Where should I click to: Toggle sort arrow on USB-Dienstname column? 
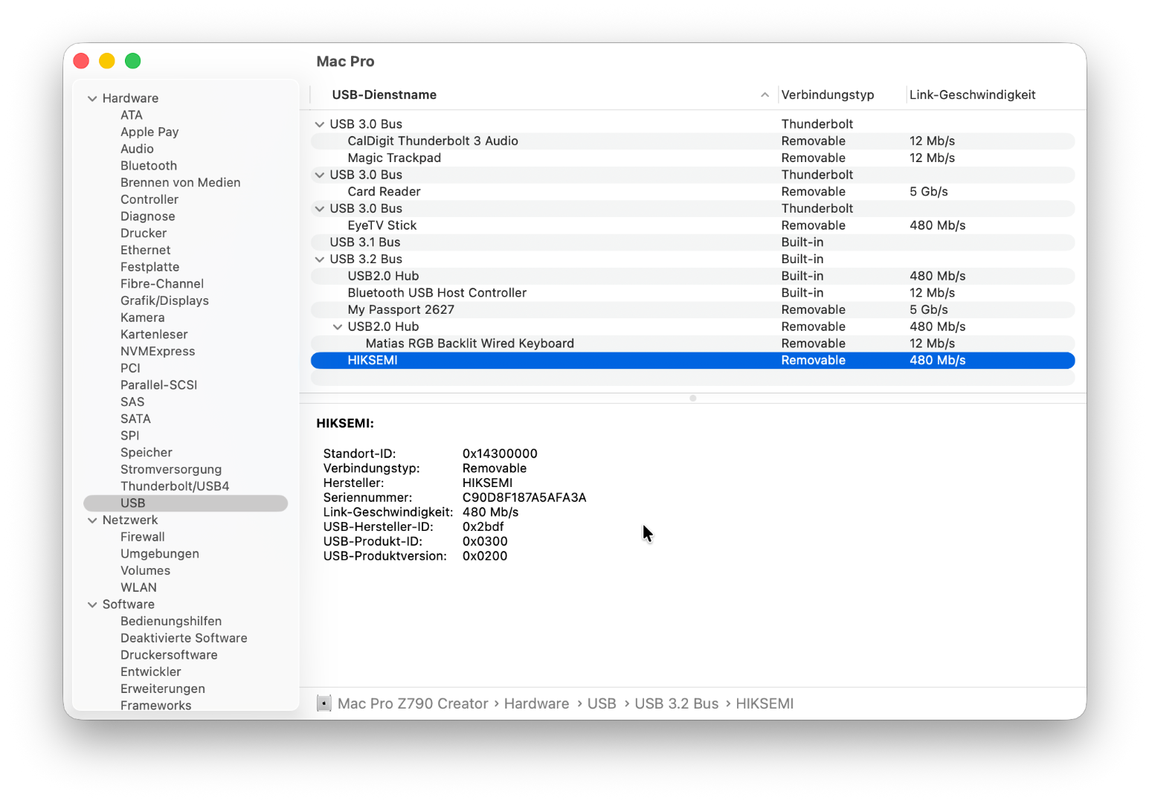(x=765, y=95)
